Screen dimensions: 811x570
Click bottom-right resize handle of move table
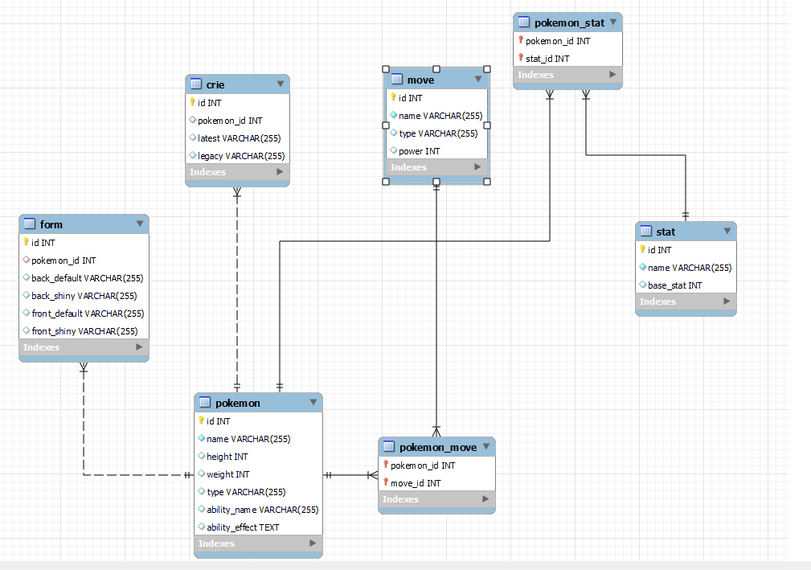tap(487, 182)
